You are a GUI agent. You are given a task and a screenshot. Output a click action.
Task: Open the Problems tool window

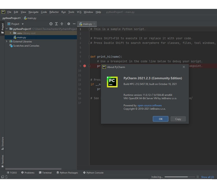tap(28, 173)
